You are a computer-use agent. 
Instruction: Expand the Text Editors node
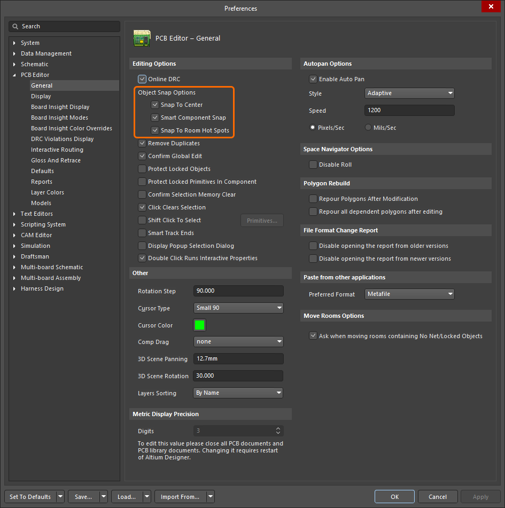click(x=14, y=214)
